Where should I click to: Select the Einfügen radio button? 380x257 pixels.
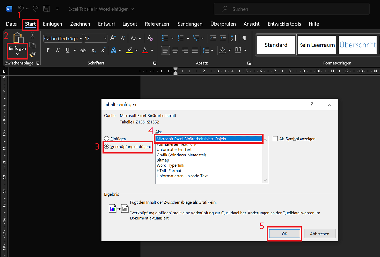coord(107,139)
